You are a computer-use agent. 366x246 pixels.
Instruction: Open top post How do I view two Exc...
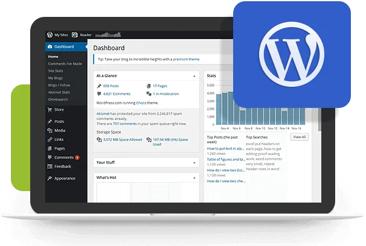click(226, 170)
